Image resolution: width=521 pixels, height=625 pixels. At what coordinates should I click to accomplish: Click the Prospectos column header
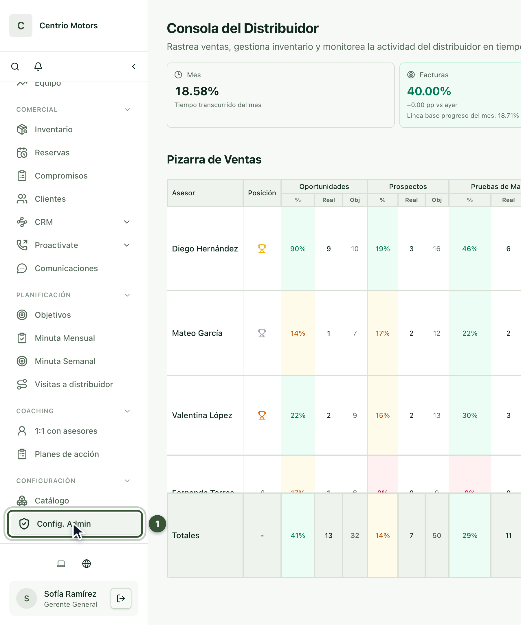point(408,187)
